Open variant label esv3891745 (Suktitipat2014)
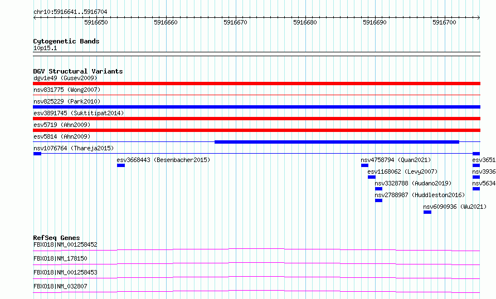Image resolution: width=496 pixels, height=299 pixels. coord(79,113)
